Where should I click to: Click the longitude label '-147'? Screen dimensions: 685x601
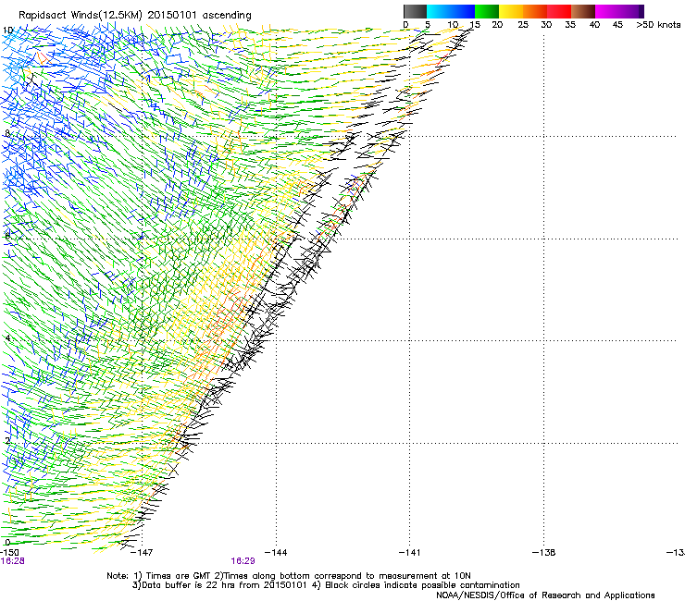[x=142, y=553]
